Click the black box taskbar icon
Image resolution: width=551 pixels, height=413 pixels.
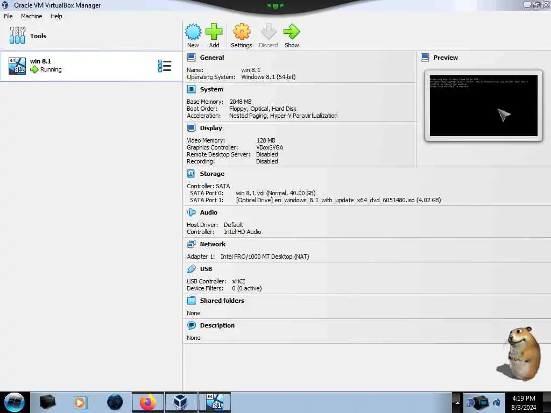coord(47,402)
